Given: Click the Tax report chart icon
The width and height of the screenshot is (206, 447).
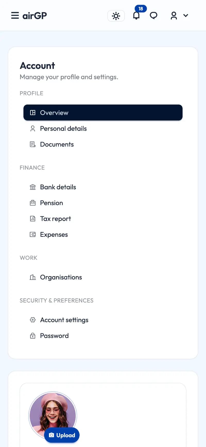Looking at the screenshot, I should click(33, 219).
